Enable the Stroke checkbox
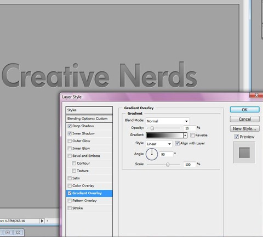 70,208
